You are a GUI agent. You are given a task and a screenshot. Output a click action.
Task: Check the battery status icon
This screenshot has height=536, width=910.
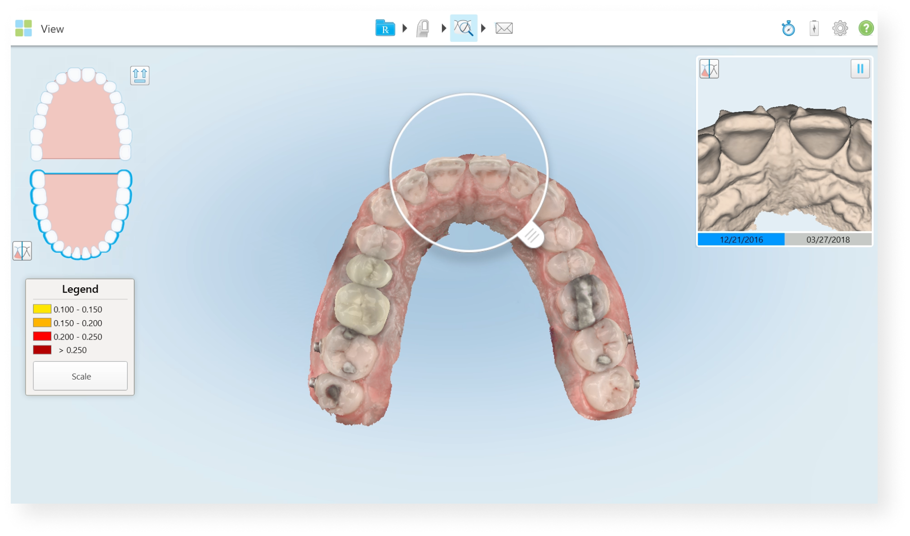[814, 28]
